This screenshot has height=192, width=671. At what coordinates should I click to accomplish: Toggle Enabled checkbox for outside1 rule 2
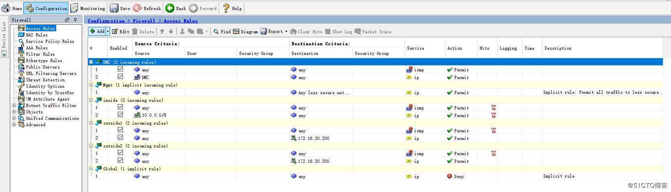[120, 137]
